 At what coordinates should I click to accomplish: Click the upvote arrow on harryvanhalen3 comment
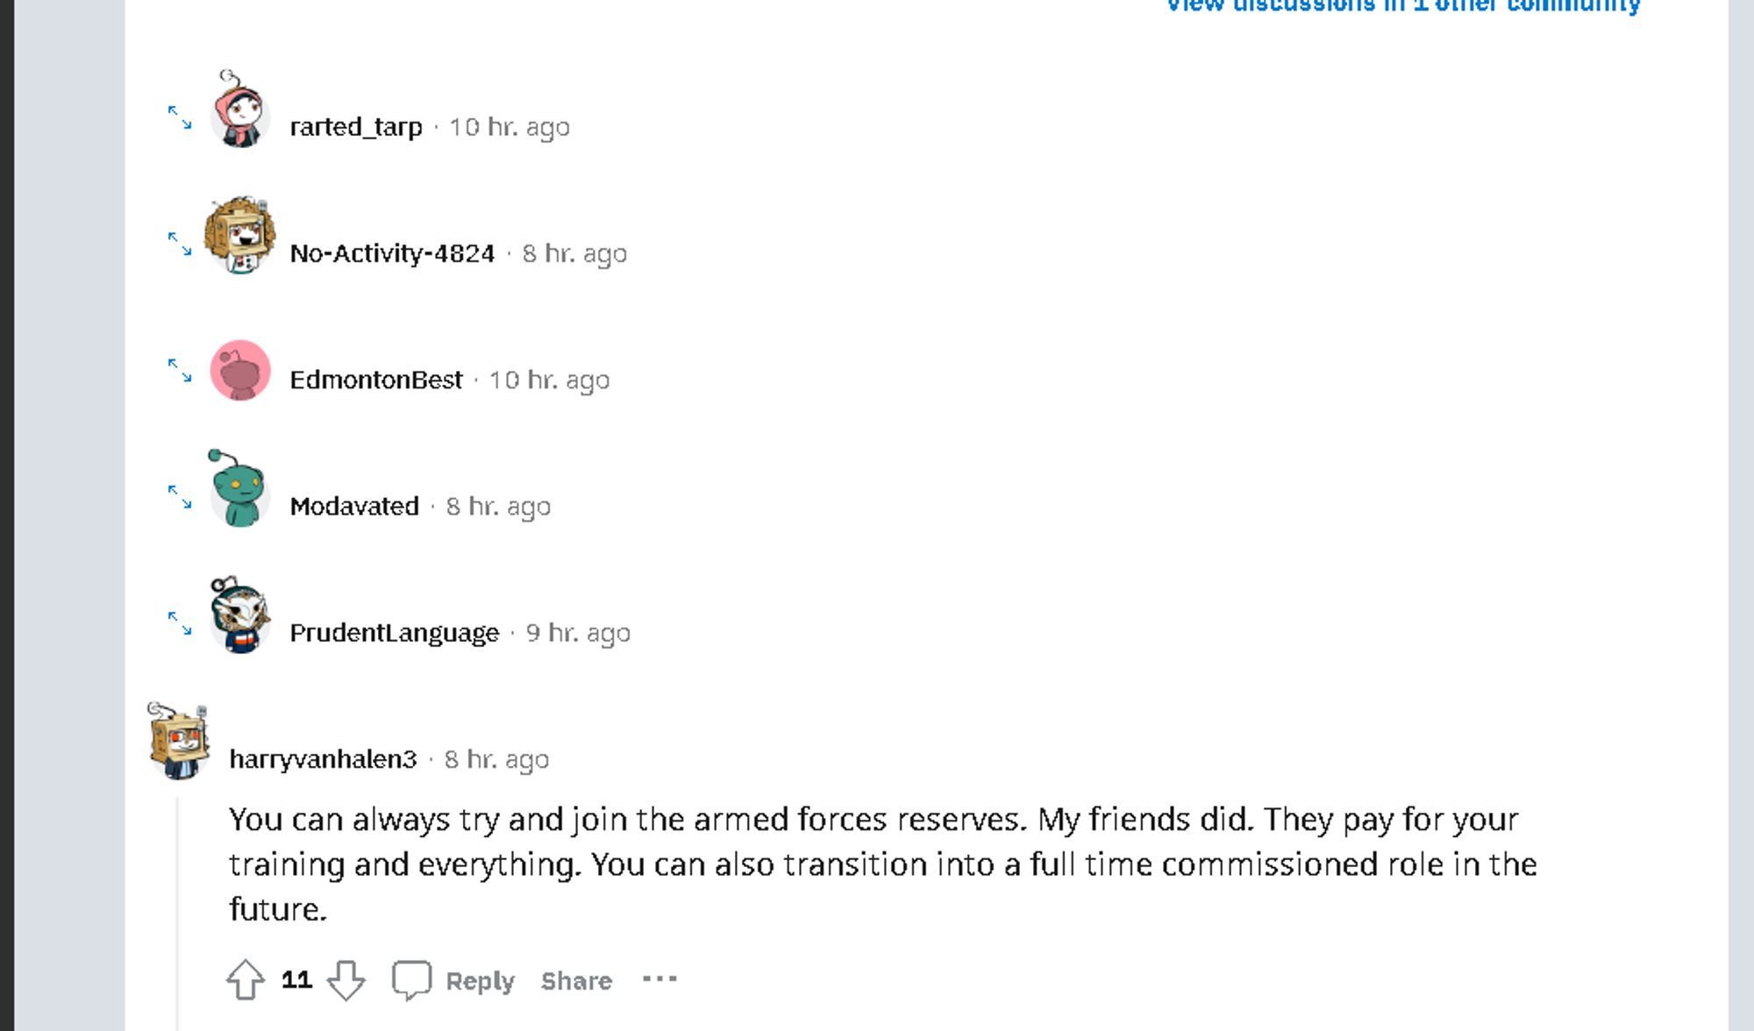point(246,978)
